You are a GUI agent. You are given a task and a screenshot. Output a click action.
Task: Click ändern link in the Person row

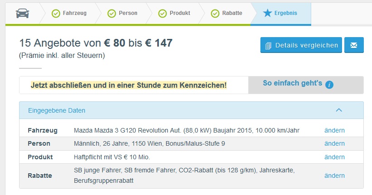point(334,143)
